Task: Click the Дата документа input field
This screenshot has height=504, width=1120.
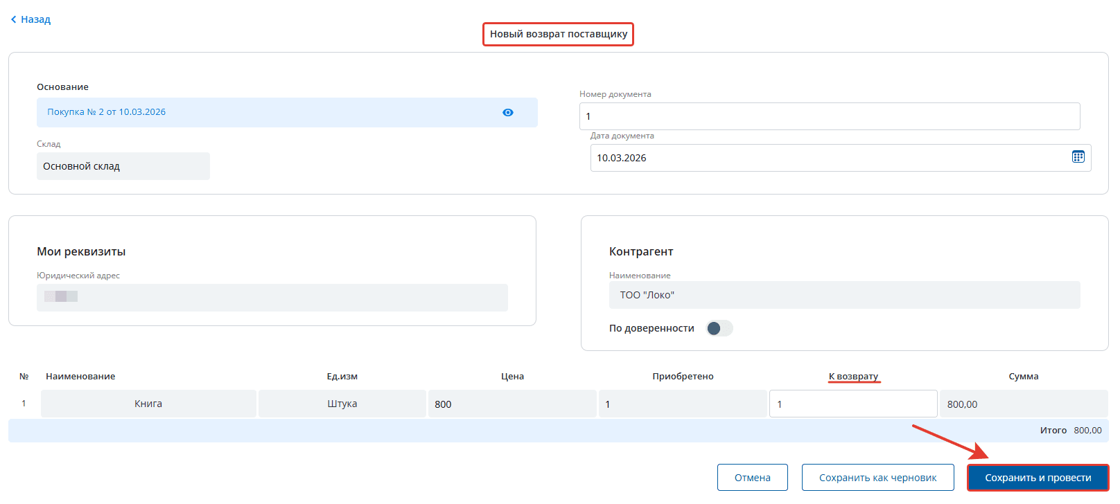Action: pyautogui.click(x=829, y=158)
